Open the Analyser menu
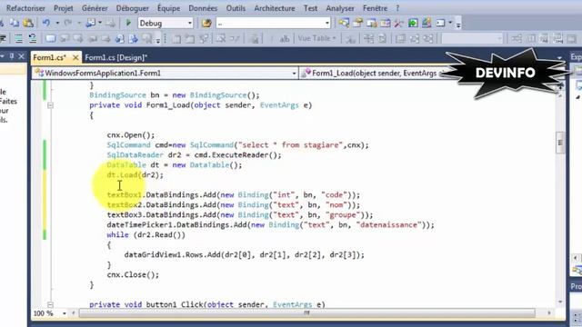 click(x=340, y=8)
